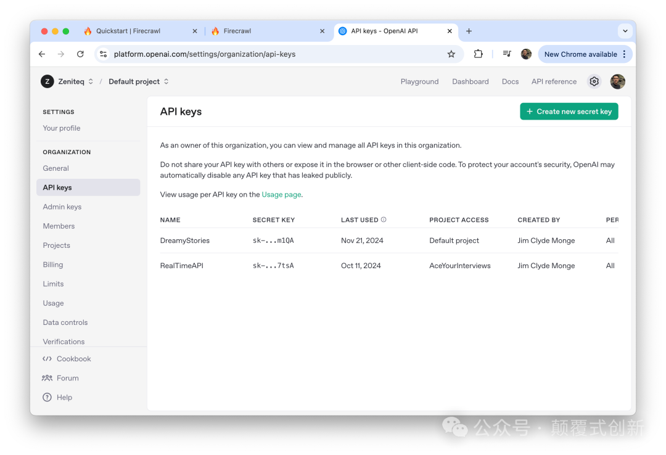
Task: Click Jim Clyde Monge in RealTimeAPI row
Action: click(x=546, y=266)
